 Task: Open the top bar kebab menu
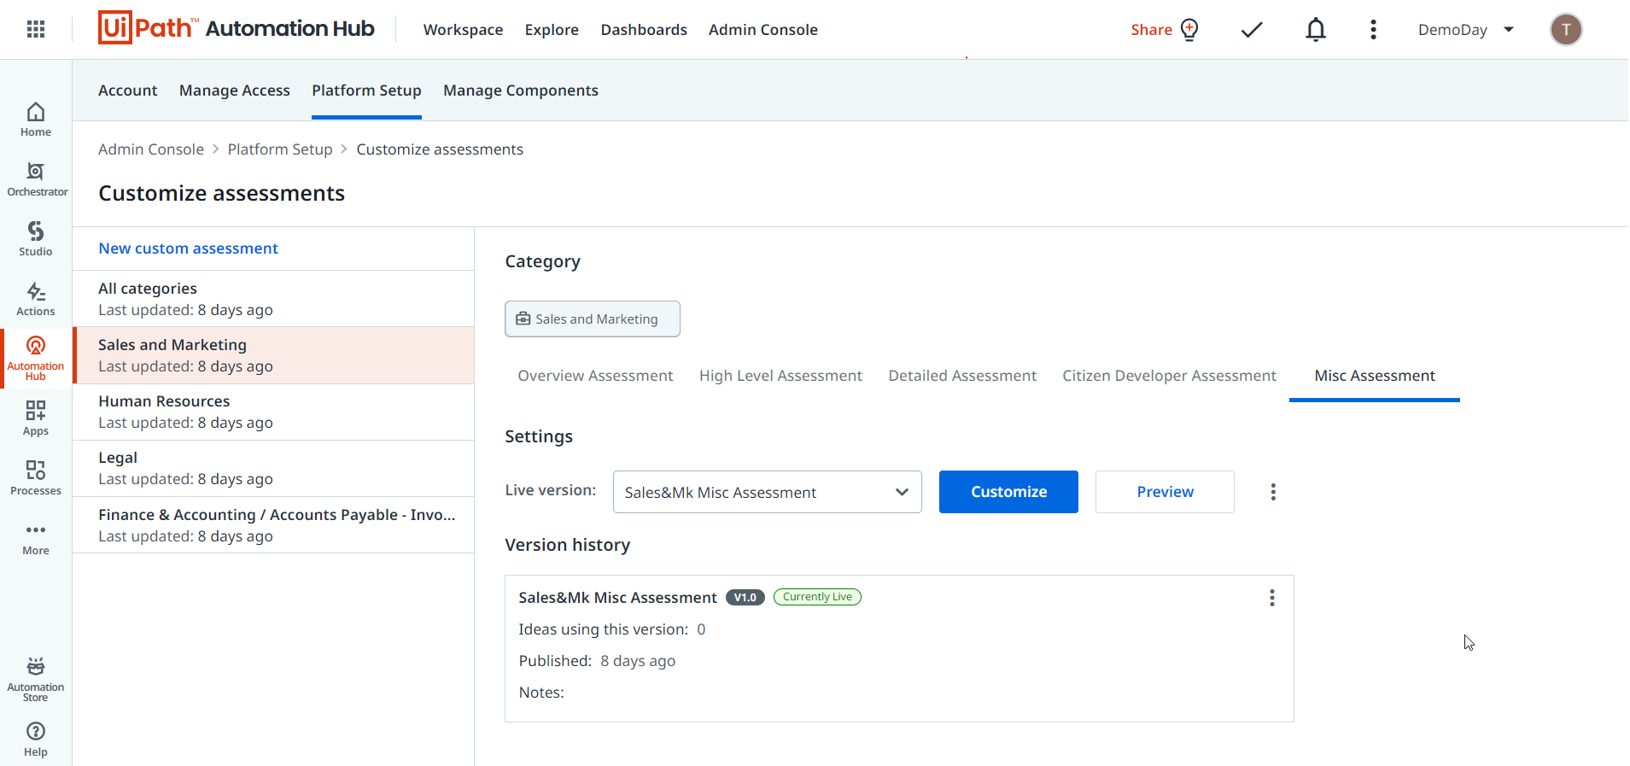[x=1373, y=30]
